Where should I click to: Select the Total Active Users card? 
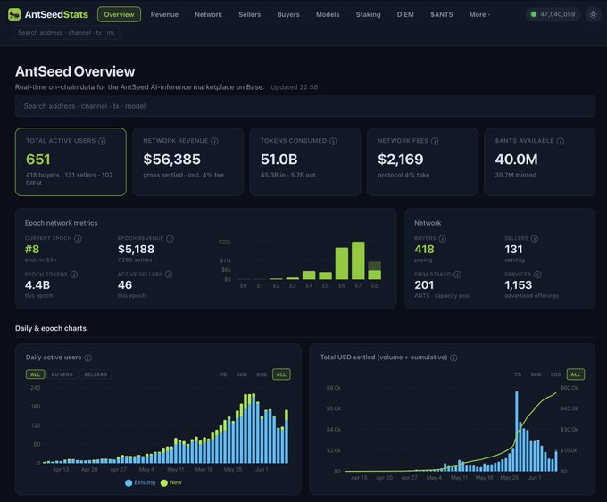(x=71, y=162)
